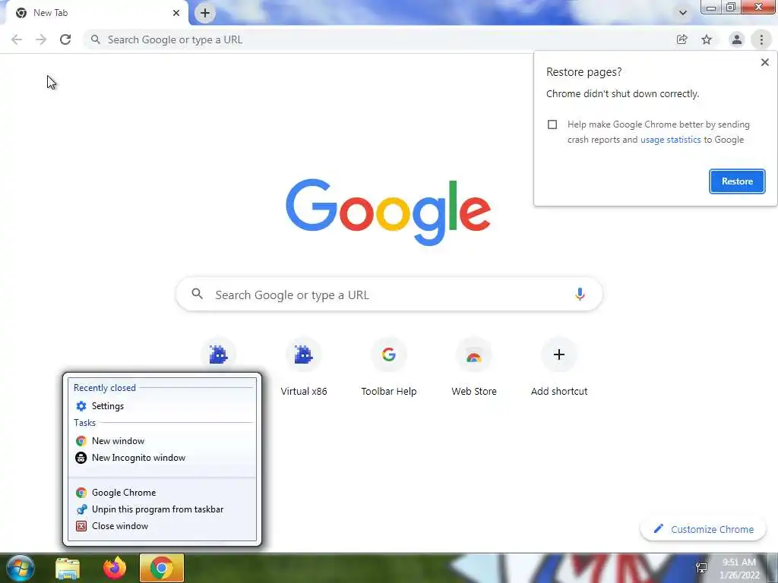Open the profile avatar menu
This screenshot has height=583, width=778.
(737, 39)
